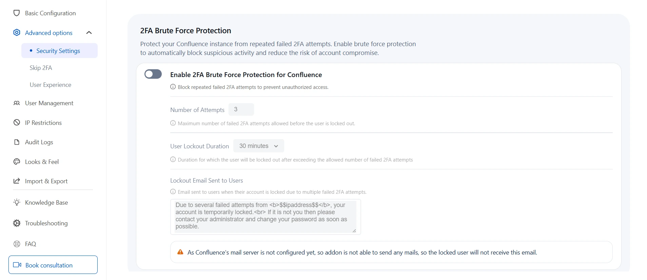The height and width of the screenshot is (280, 647).
Task: Click the Advanced options target icon
Action: pos(17,32)
